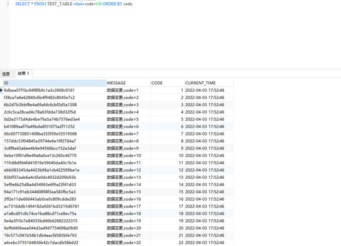The width and height of the screenshot is (341, 246).
Task: Click message cell ending code=4
Action: pos(128,112)
